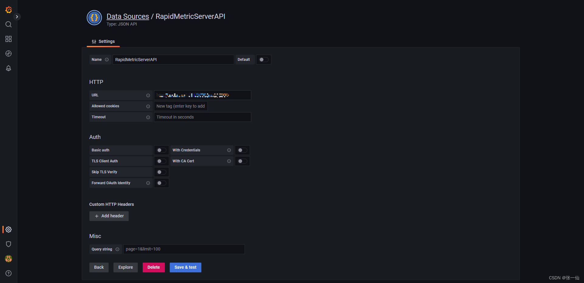Click the Help question mark icon

(x=8, y=273)
